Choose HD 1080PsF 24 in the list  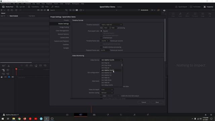click(x=111, y=73)
